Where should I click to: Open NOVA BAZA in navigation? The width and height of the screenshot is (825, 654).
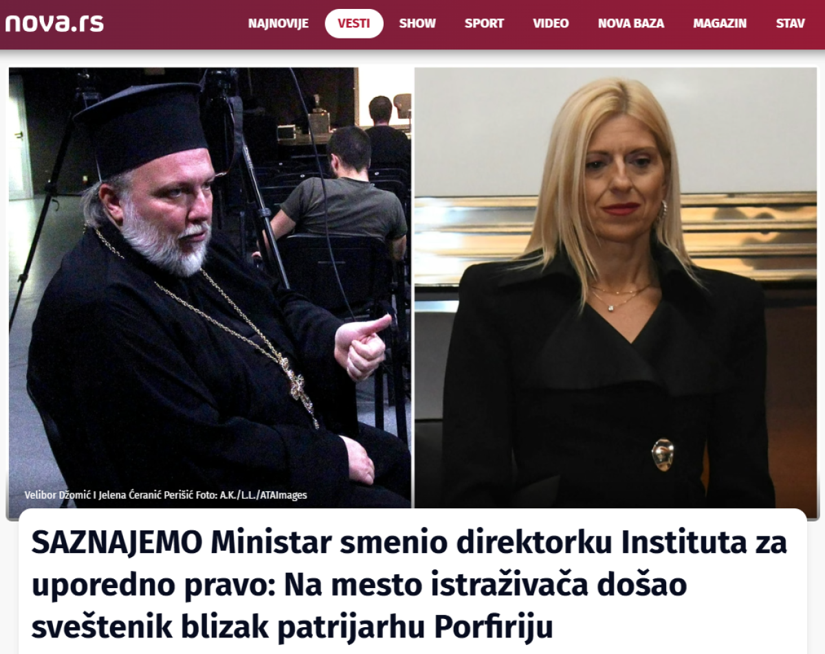pyautogui.click(x=631, y=23)
